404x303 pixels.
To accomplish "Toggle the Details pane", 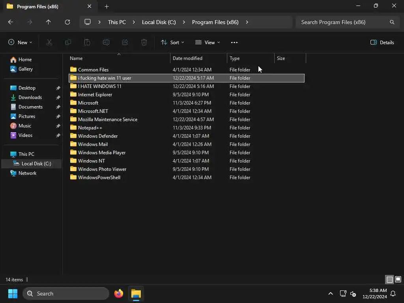I will [x=382, y=43].
